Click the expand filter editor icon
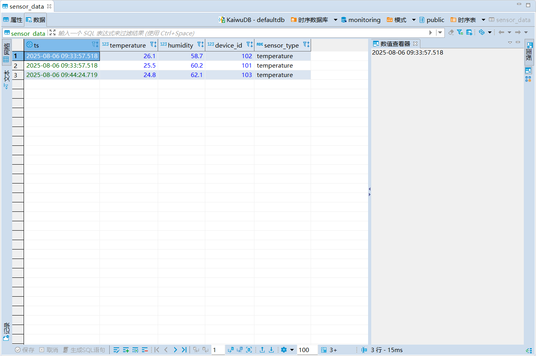 click(52, 33)
